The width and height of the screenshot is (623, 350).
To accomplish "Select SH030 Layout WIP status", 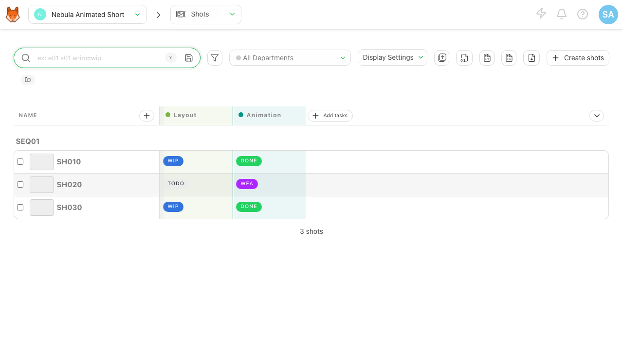I will (173, 207).
